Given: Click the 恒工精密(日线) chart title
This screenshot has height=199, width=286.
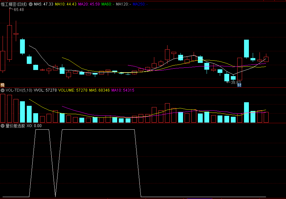Looking at the screenshot, I should point(14,4).
